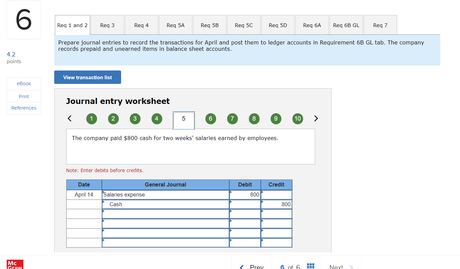
Task: Switch to the Req 5B tab
Action: tap(210, 25)
